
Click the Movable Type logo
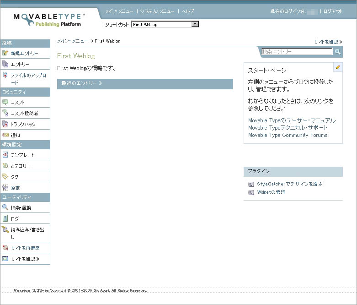pyautogui.click(x=49, y=20)
